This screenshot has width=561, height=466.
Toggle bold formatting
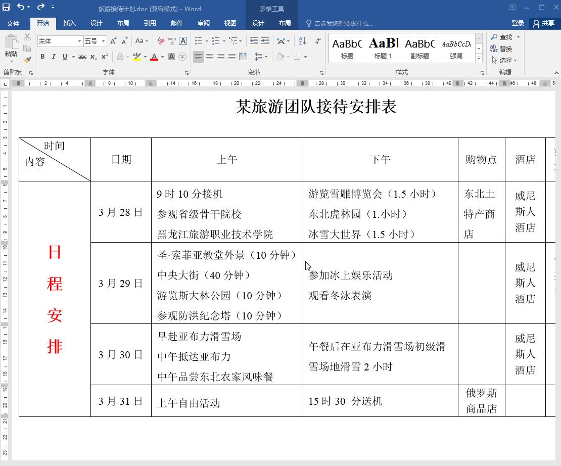(42, 57)
